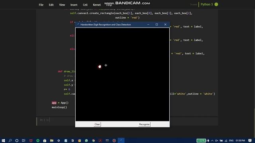
Task: Click the Python 3 kernel indicator circle
Action: 216,4
